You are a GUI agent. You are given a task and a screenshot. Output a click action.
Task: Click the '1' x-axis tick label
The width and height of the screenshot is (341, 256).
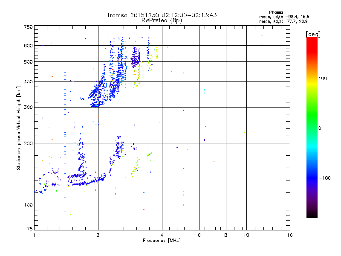tap(34, 235)
